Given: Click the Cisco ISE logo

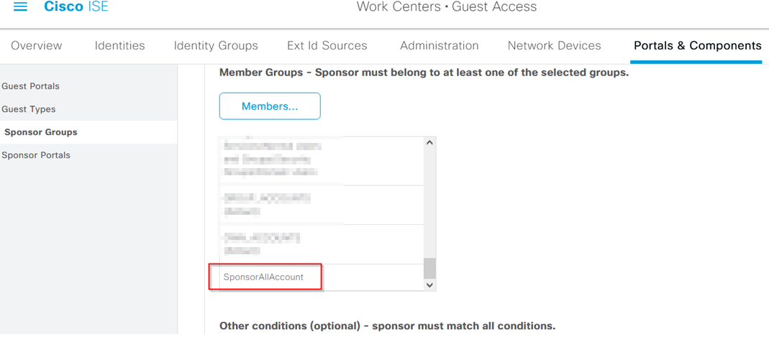Looking at the screenshot, I should tap(76, 7).
